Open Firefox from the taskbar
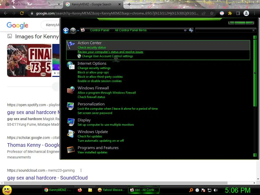This screenshot has height=195, width=260. (80, 190)
